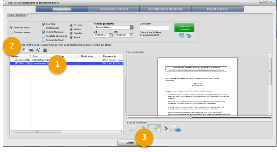Click the Quitter button

click(x=130, y=143)
